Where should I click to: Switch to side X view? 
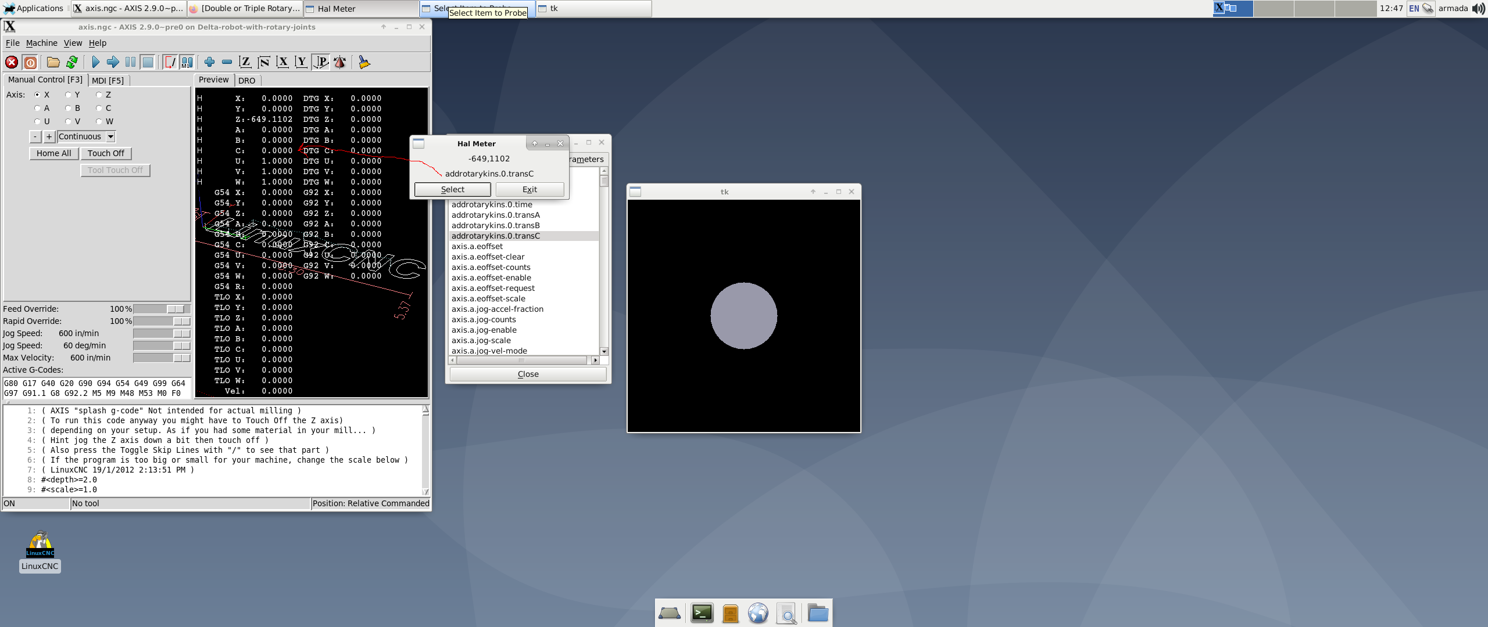click(x=282, y=62)
